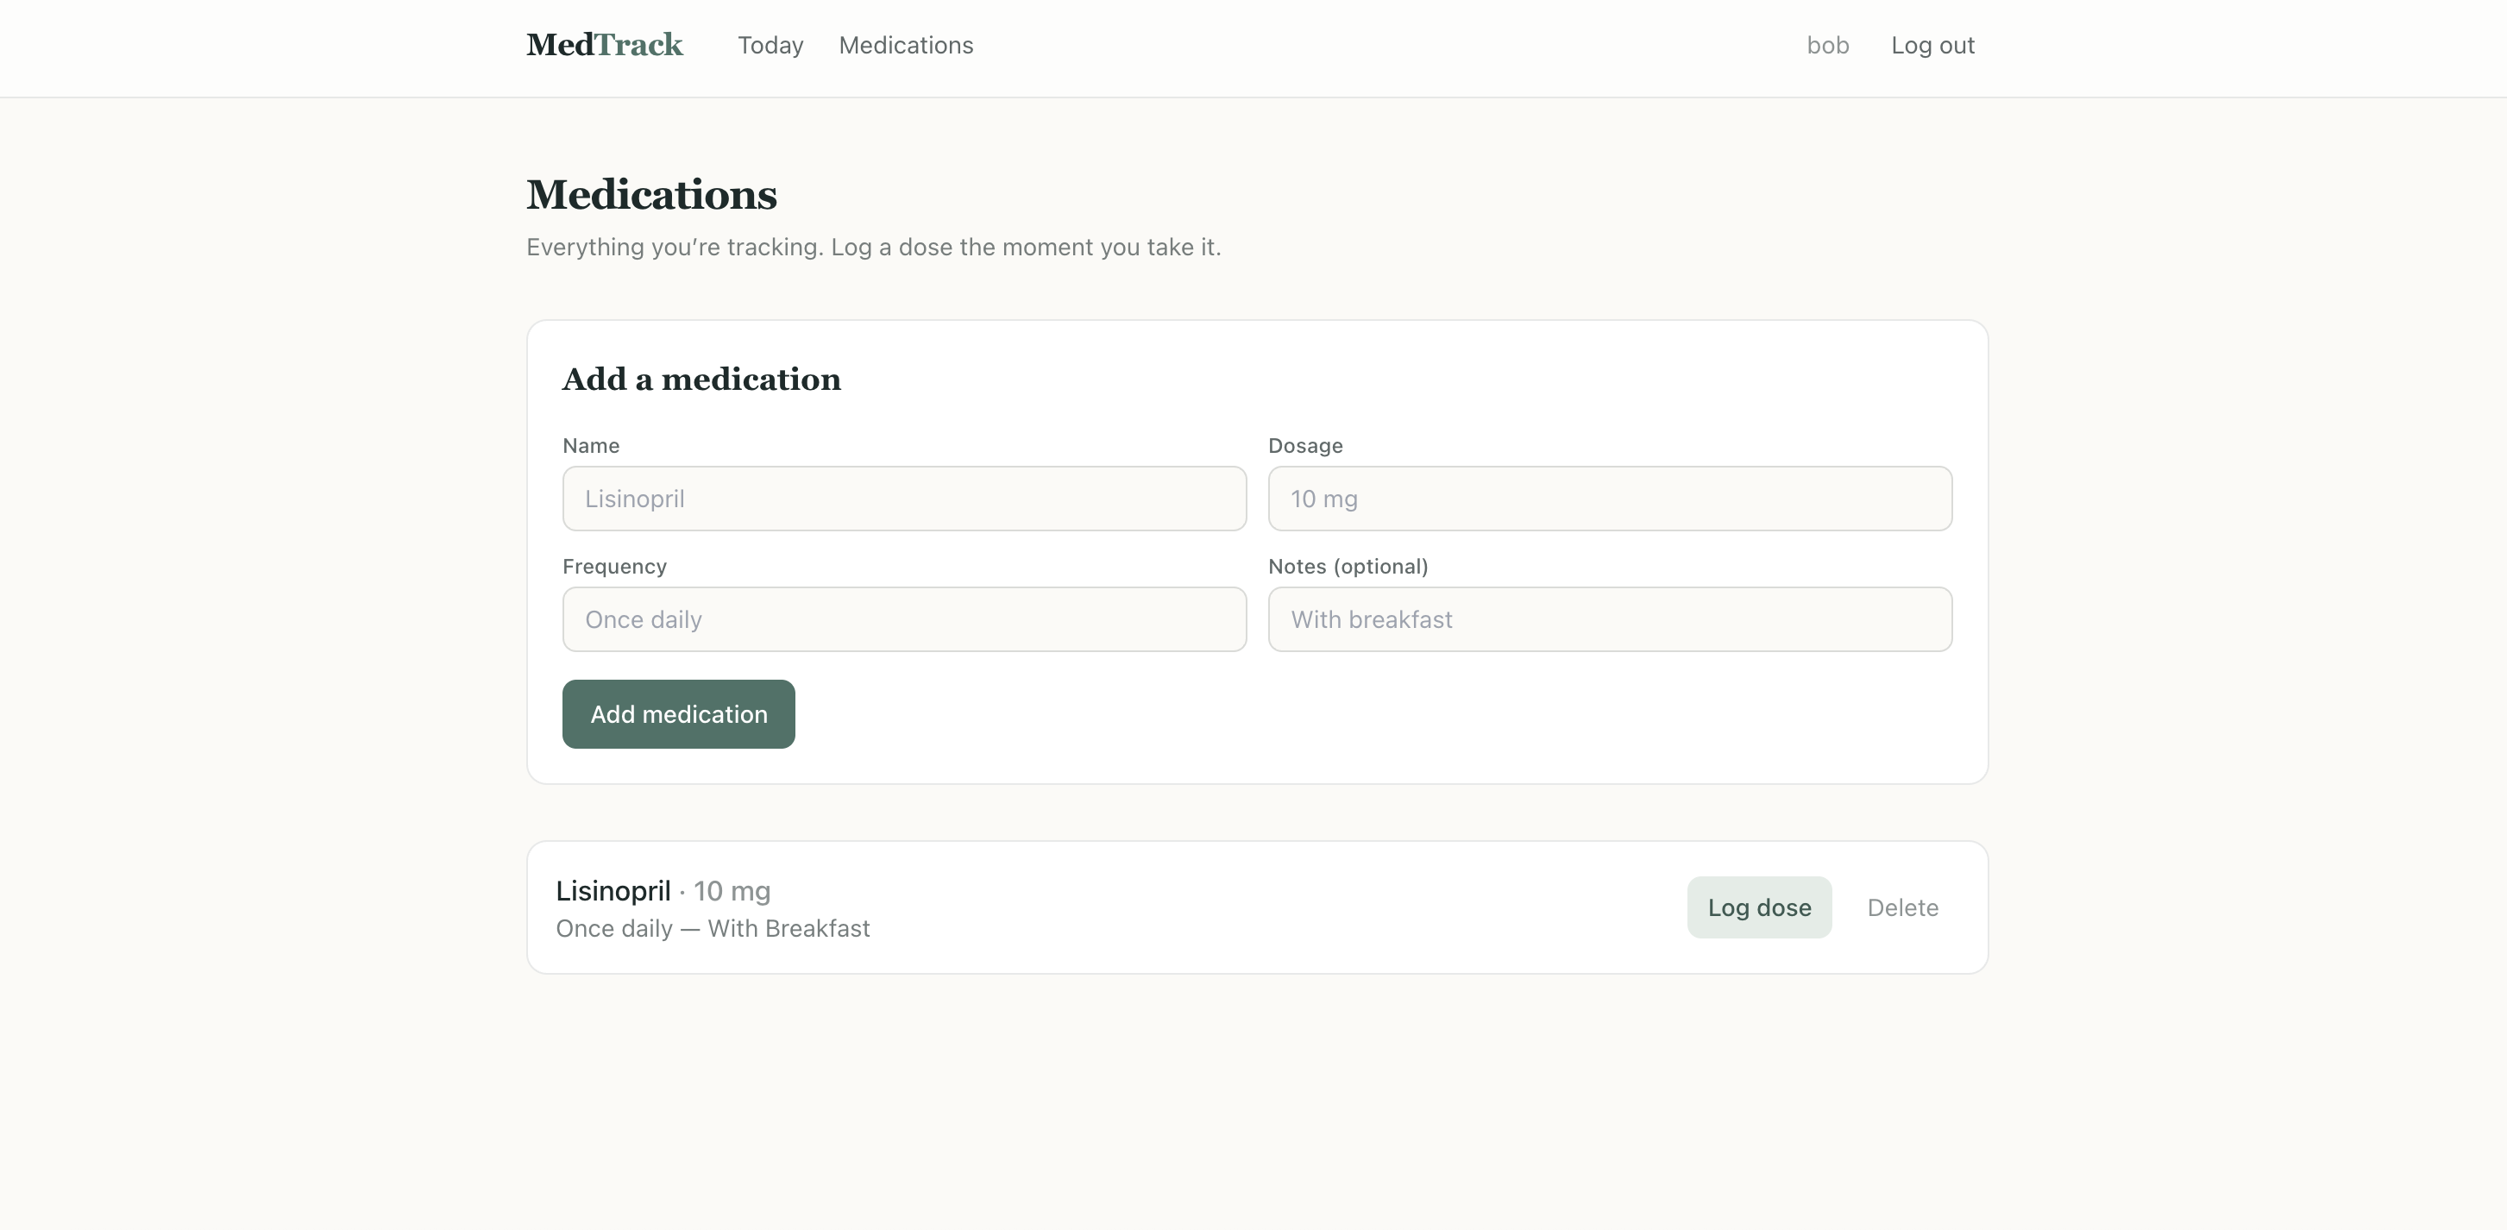Log a dose for Lisinopril

click(1758, 908)
